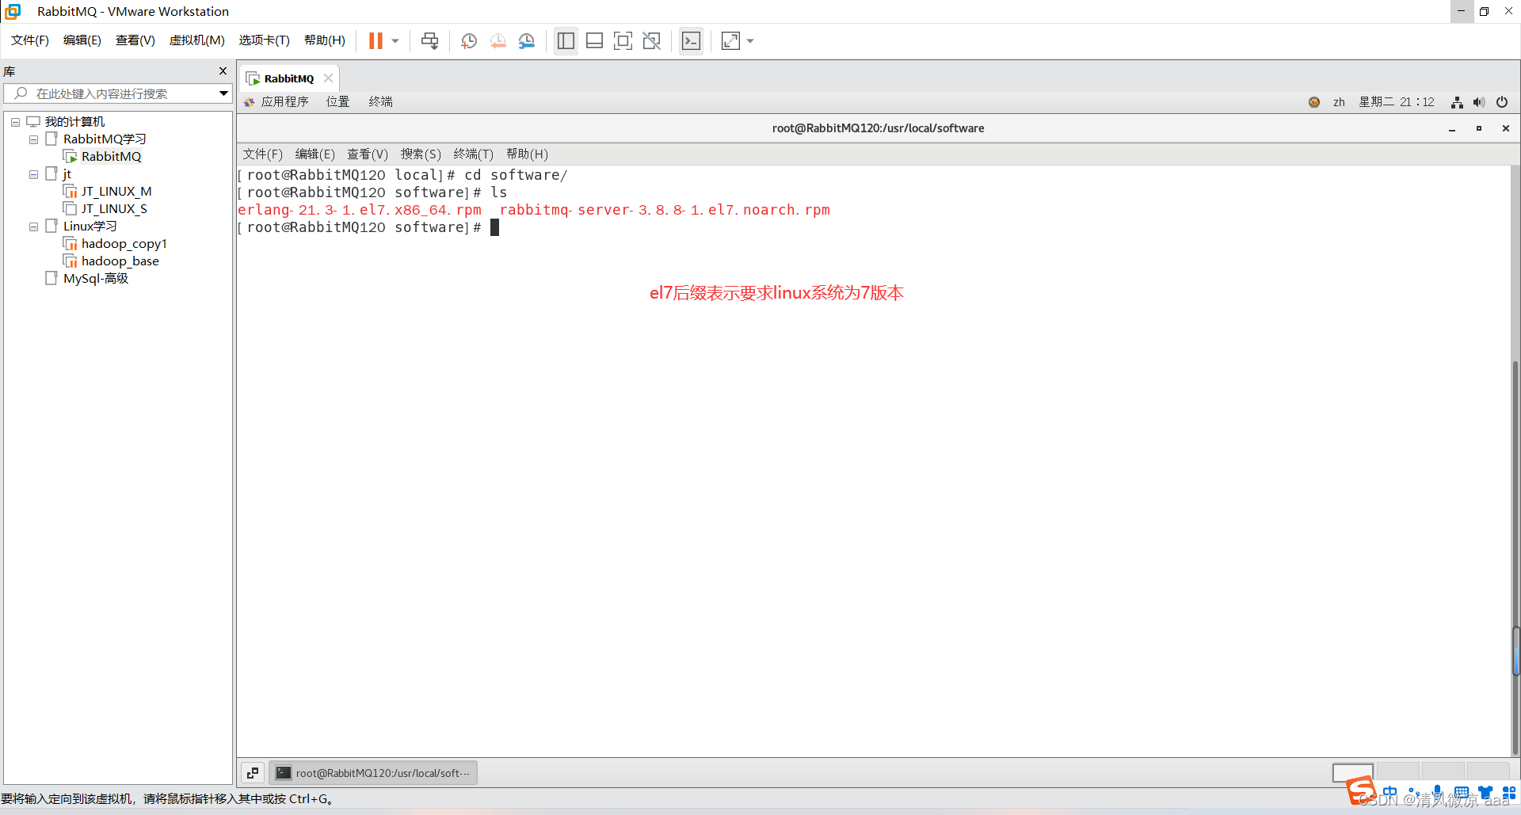Open the terminal 文件(F) menu
Image resolution: width=1521 pixels, height=815 pixels.
[263, 154]
